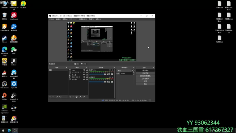Open the 帮助(H) menu
Image resolution: width=236 pixels, height=133 pixels.
(98, 19)
